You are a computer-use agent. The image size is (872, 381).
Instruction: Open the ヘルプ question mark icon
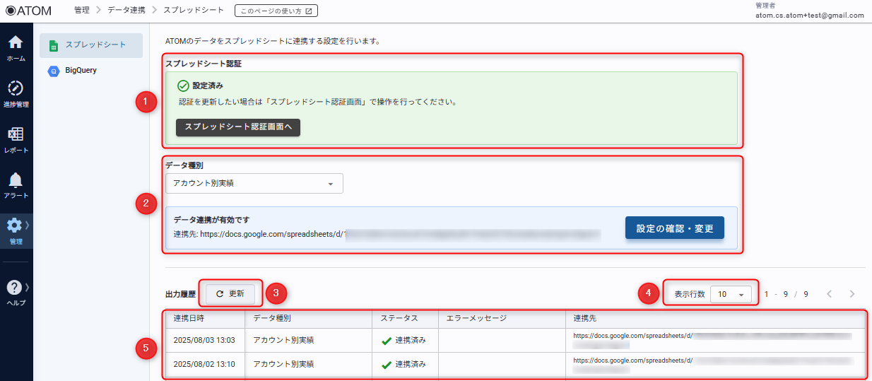coord(14,288)
